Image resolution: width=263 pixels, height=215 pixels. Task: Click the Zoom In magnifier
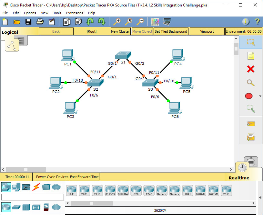click(x=117, y=22)
